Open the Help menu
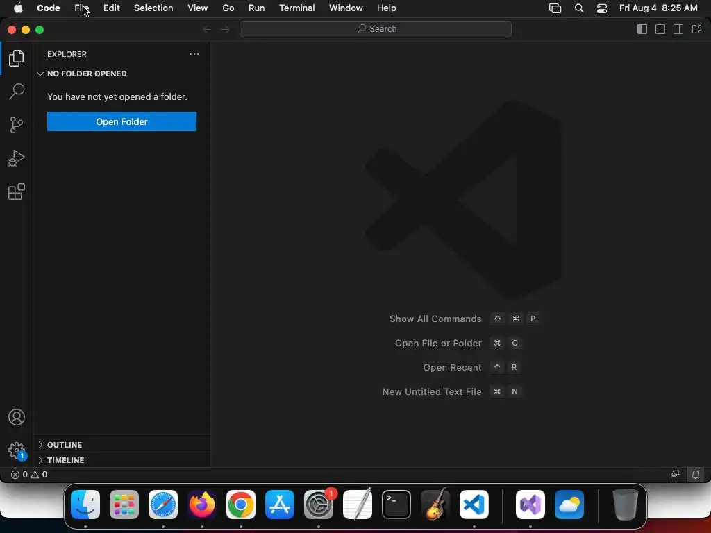Viewport: 711px width, 533px height. click(386, 8)
